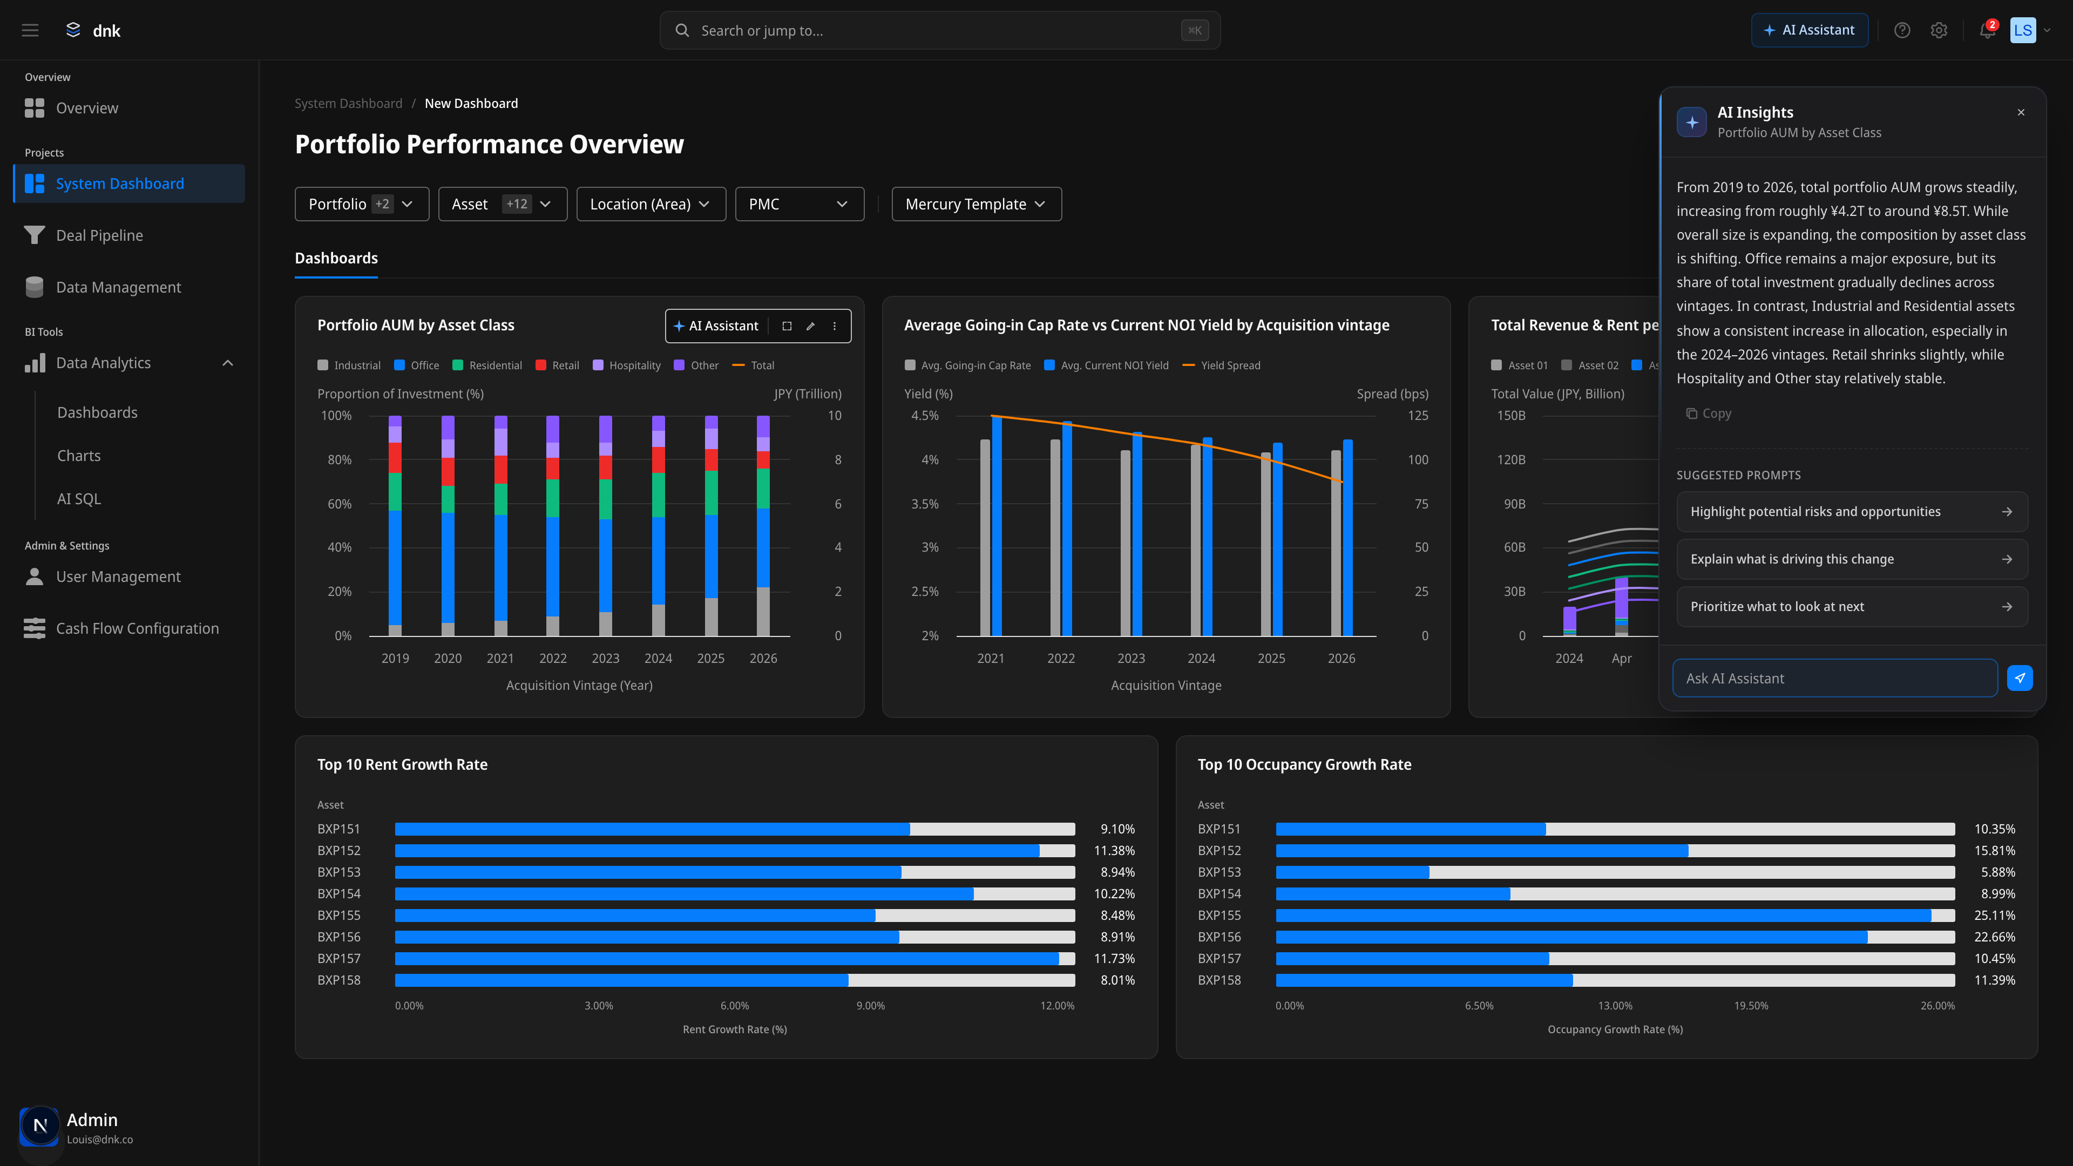Open the notifications bell

(x=1987, y=31)
